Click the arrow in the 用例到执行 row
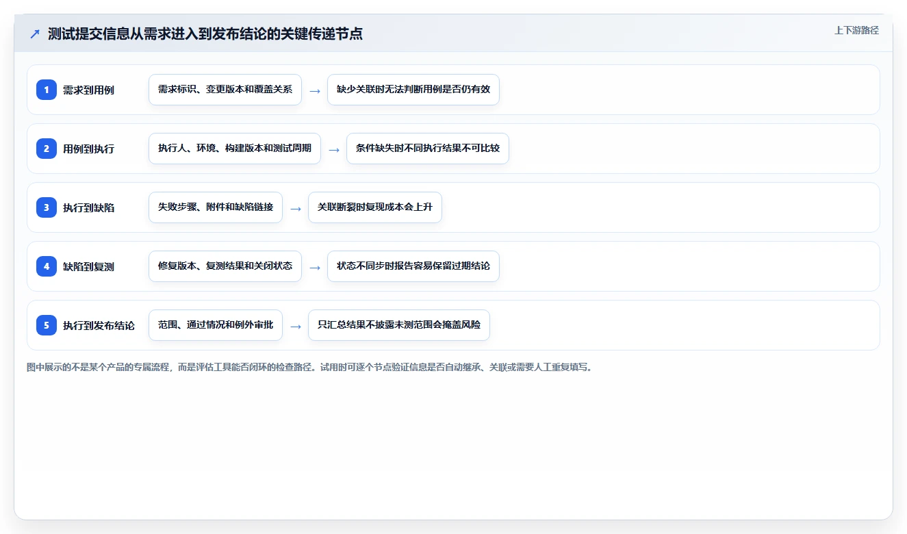Viewport: 907px width, 534px height. 334,149
